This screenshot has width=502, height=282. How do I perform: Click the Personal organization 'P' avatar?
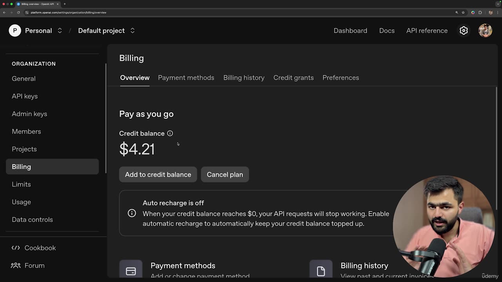[15, 31]
